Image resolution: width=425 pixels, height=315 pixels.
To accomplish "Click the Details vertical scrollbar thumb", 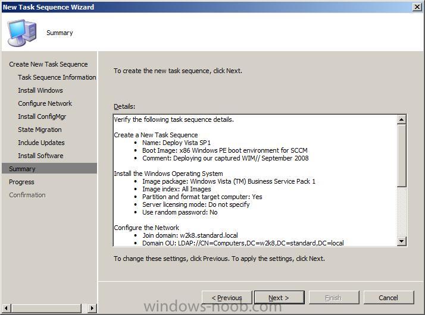I will point(401,155).
